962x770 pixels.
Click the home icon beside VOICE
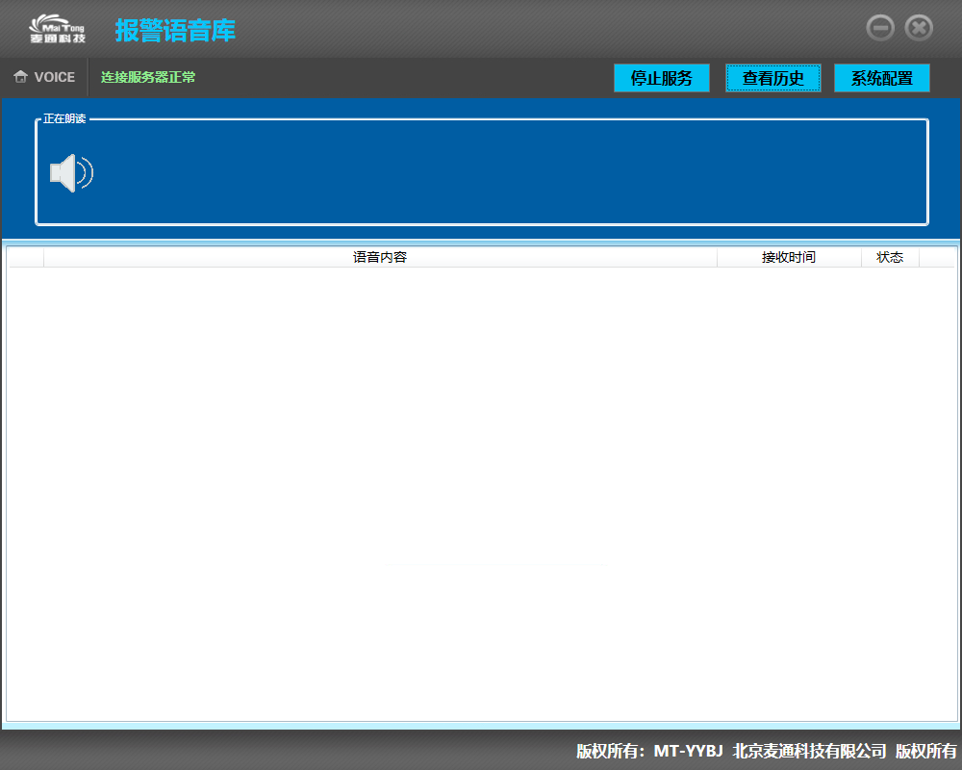[x=20, y=77]
